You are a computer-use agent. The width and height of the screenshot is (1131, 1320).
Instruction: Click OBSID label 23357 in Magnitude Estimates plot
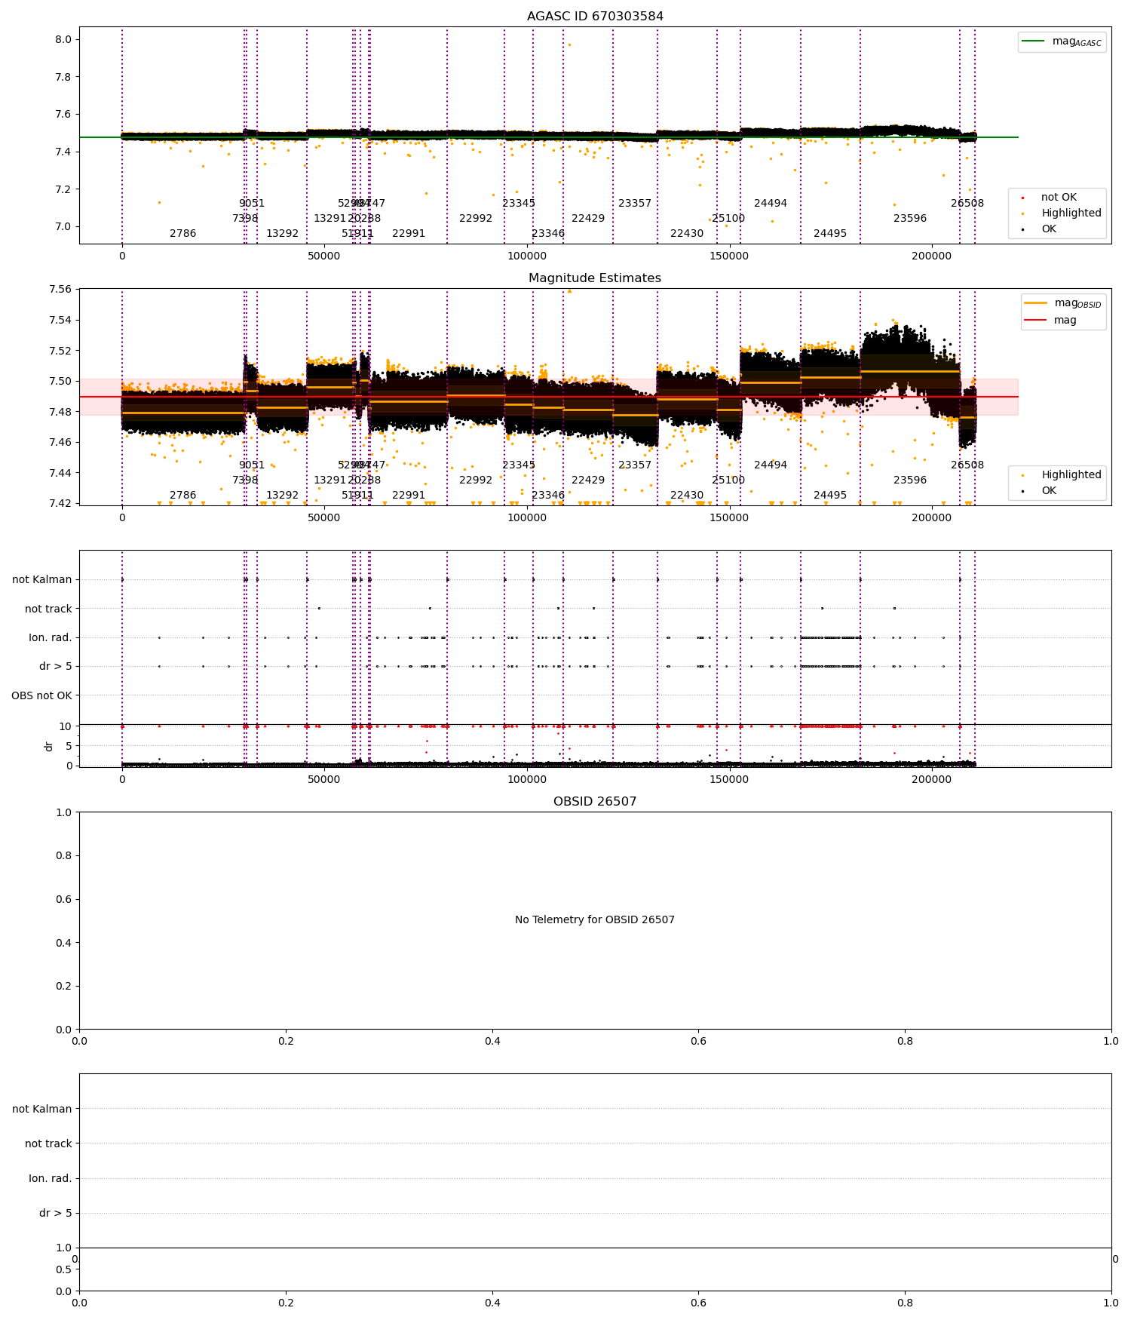pyautogui.click(x=635, y=465)
